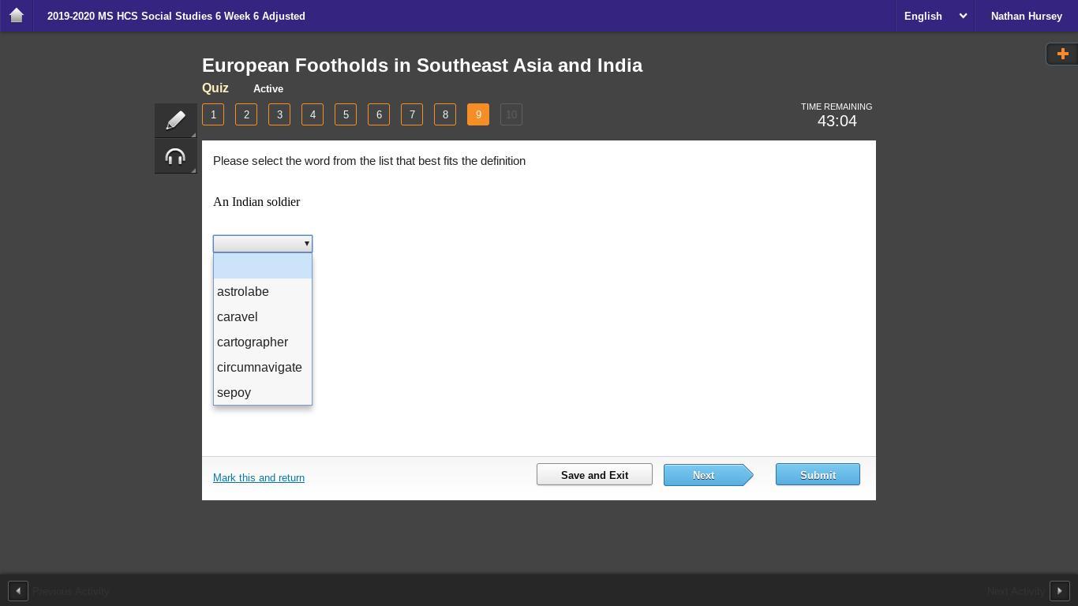Choose circumnavigate from the word list
Image resolution: width=1078 pixels, height=606 pixels.
[263, 368]
